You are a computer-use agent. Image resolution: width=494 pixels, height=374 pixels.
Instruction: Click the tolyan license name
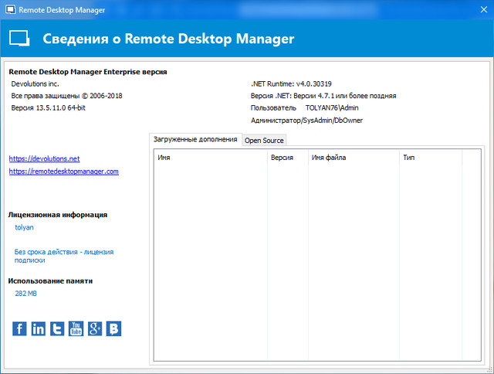click(24, 227)
